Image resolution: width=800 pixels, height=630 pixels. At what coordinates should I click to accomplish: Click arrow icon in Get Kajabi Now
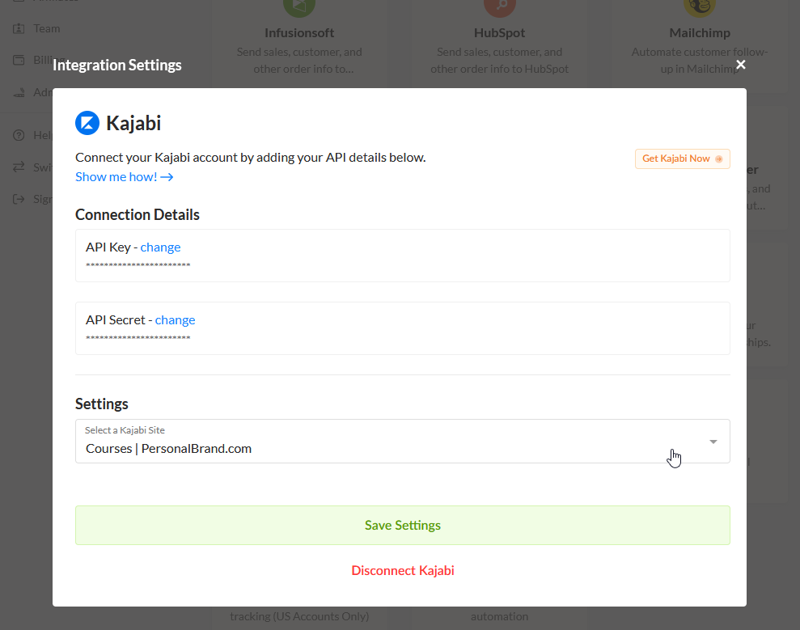[718, 159]
